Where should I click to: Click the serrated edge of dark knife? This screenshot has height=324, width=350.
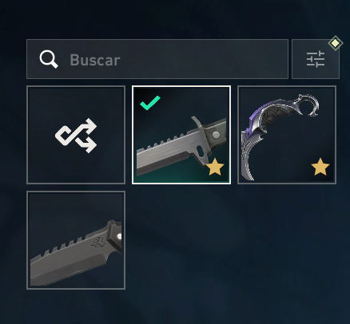point(66,247)
